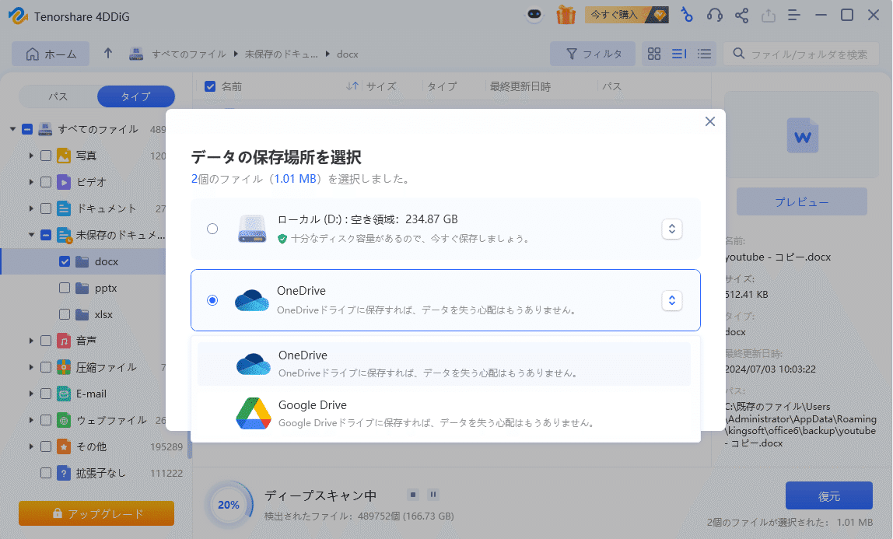Switch to thumbnail grid view
The width and height of the screenshot is (893, 539).
pos(654,54)
